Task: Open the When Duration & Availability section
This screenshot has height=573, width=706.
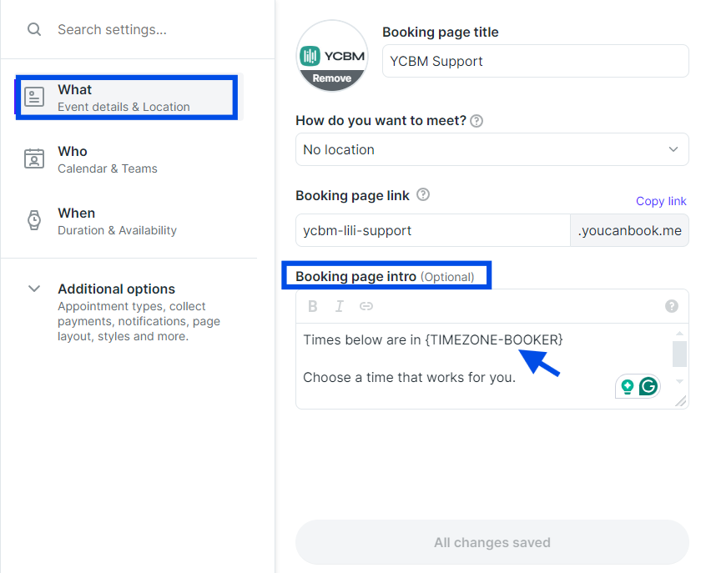Action: (x=127, y=221)
